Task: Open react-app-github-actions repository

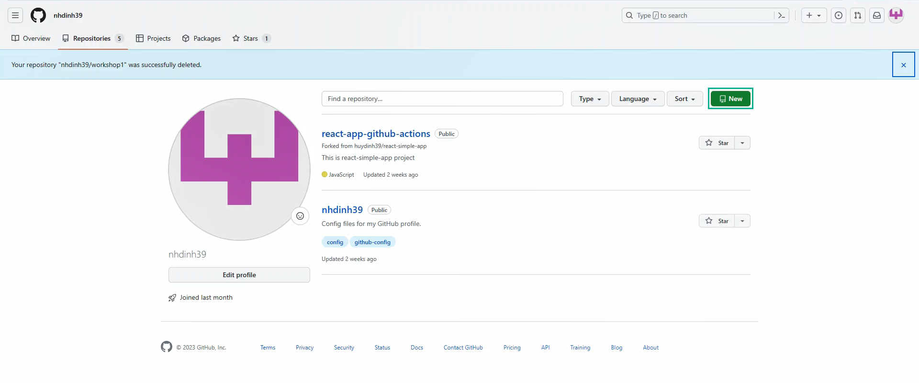Action: [x=376, y=134]
